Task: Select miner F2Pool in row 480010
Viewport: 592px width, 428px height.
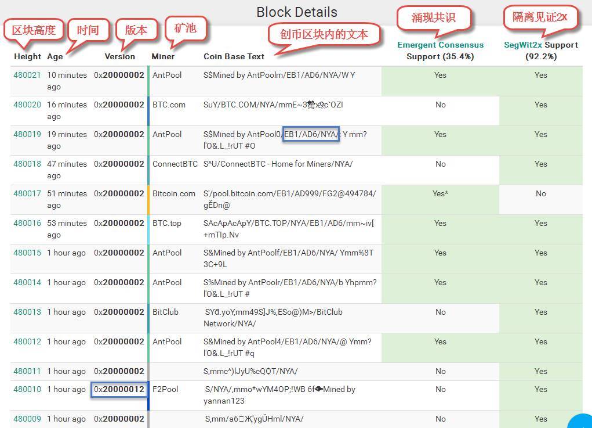Action: click(x=165, y=389)
